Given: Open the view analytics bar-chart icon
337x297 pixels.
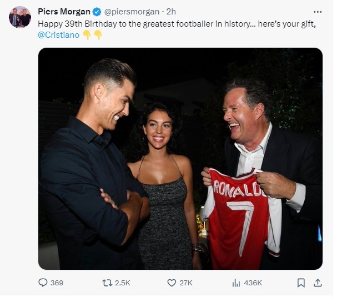Looking at the screenshot, I should pos(236,283).
